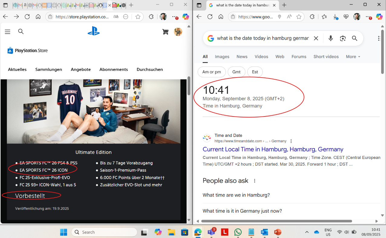The width and height of the screenshot is (386, 238).
Task: Open Google Lens image search
Action: pyautogui.click(x=342, y=38)
